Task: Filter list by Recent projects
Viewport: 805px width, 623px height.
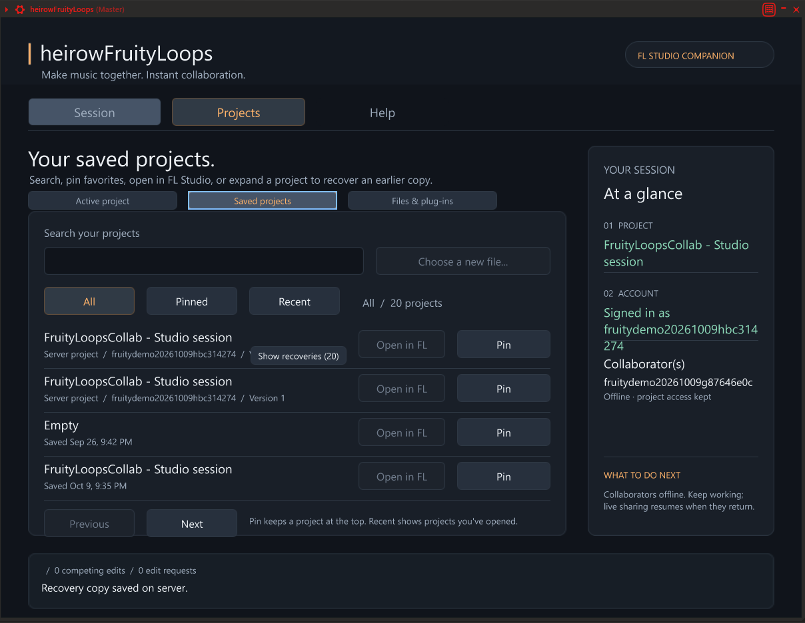Action: point(295,301)
